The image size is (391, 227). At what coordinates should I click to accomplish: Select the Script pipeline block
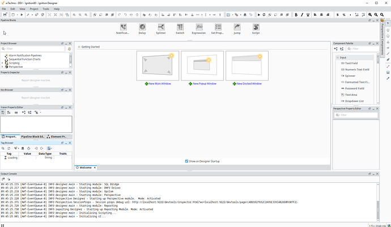point(256,29)
